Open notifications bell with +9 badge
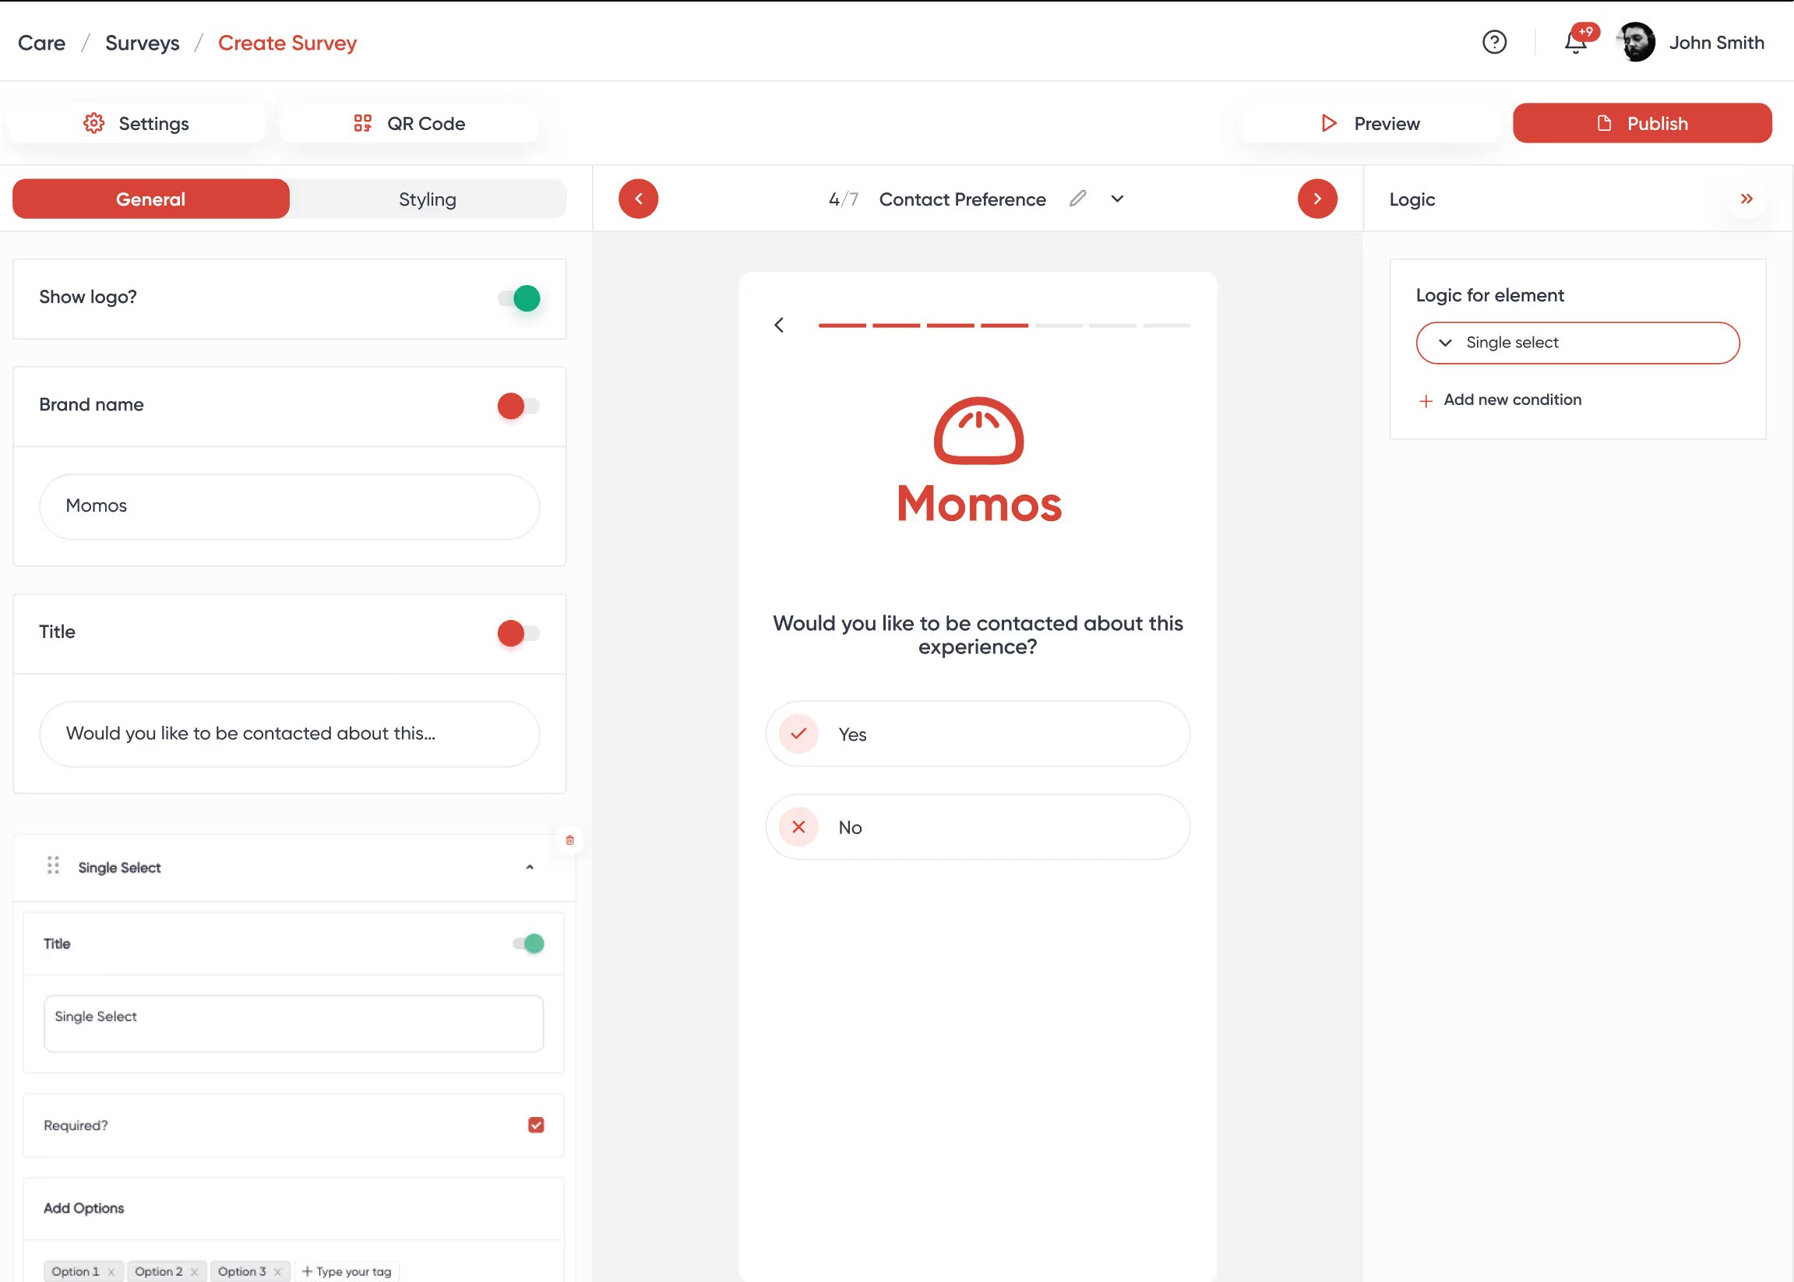Viewport: 1794px width, 1282px height. coord(1576,42)
